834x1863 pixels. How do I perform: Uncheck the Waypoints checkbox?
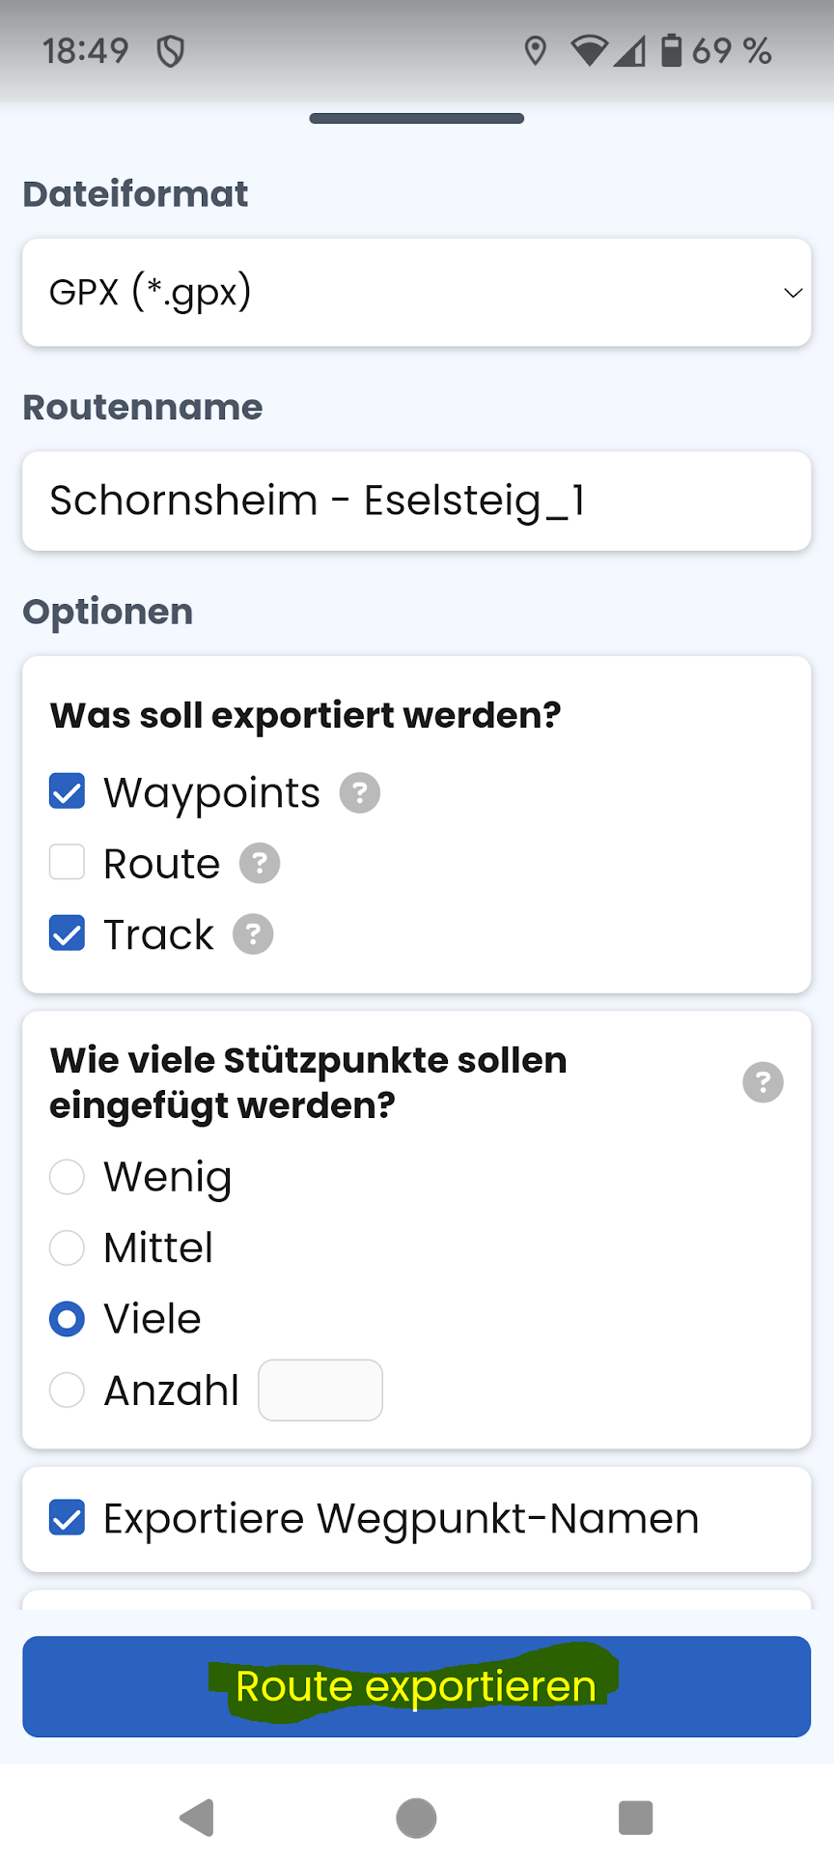click(67, 792)
